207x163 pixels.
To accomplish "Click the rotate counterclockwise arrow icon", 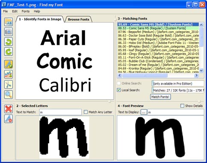I will pos(9,42).
